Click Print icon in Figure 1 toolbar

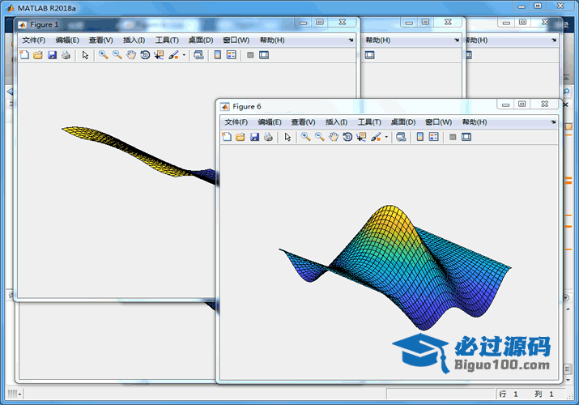66,55
